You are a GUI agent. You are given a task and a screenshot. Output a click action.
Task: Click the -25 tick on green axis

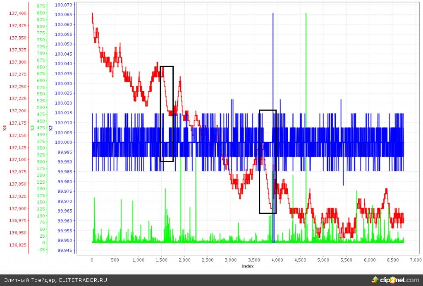pyautogui.click(x=40, y=250)
